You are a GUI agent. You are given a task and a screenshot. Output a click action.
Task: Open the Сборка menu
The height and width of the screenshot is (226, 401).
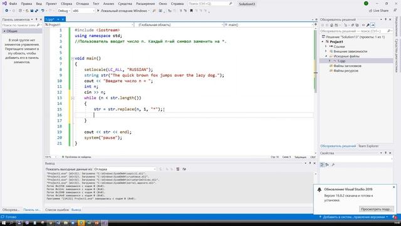point(66,4)
